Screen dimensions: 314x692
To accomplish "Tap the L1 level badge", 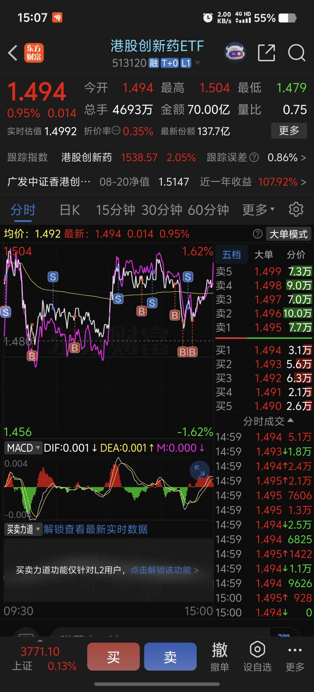I will point(186,63).
